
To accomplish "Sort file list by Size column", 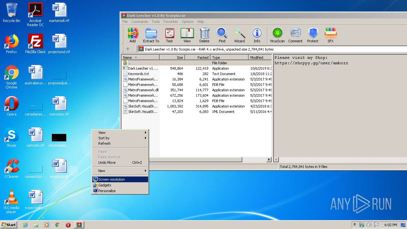I will (172, 58).
